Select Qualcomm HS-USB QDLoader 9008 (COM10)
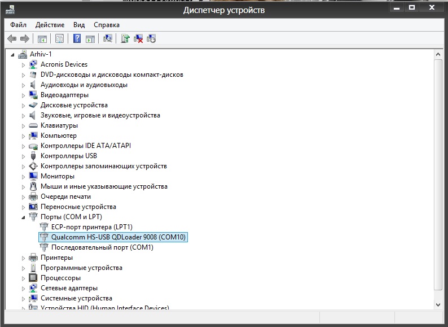 (x=113, y=237)
